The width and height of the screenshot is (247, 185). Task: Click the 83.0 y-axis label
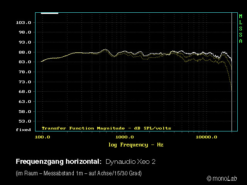[25, 62]
